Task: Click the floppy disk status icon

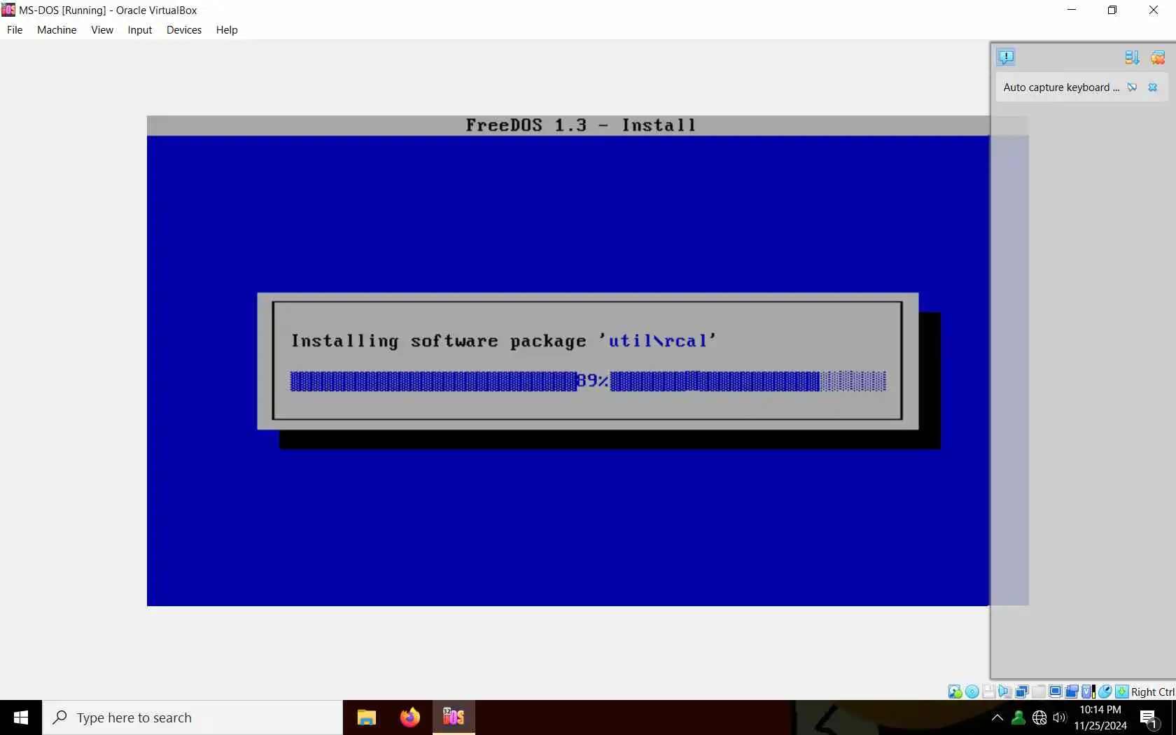Action: [x=988, y=692]
